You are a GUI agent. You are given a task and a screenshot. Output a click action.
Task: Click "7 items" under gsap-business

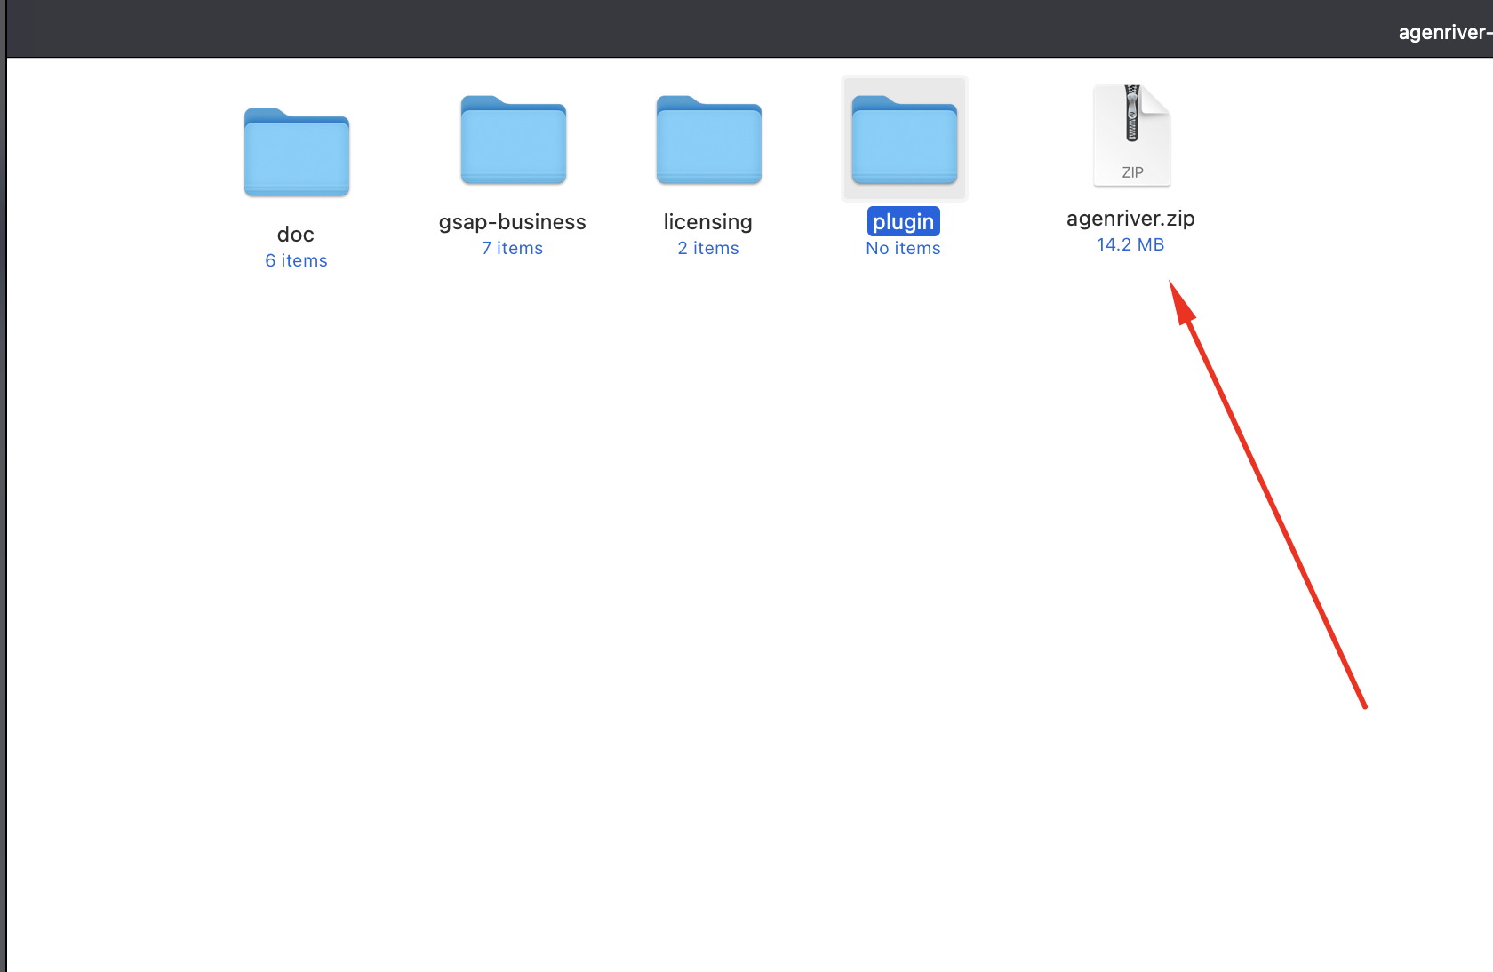[x=513, y=248]
